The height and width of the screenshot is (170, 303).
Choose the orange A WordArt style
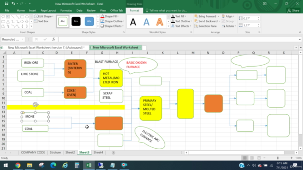coord(160,22)
